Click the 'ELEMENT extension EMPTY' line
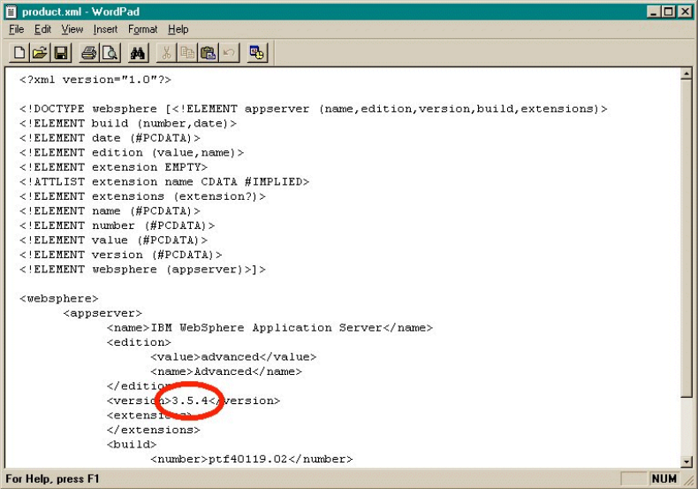This screenshot has height=489, width=698. pos(113,167)
